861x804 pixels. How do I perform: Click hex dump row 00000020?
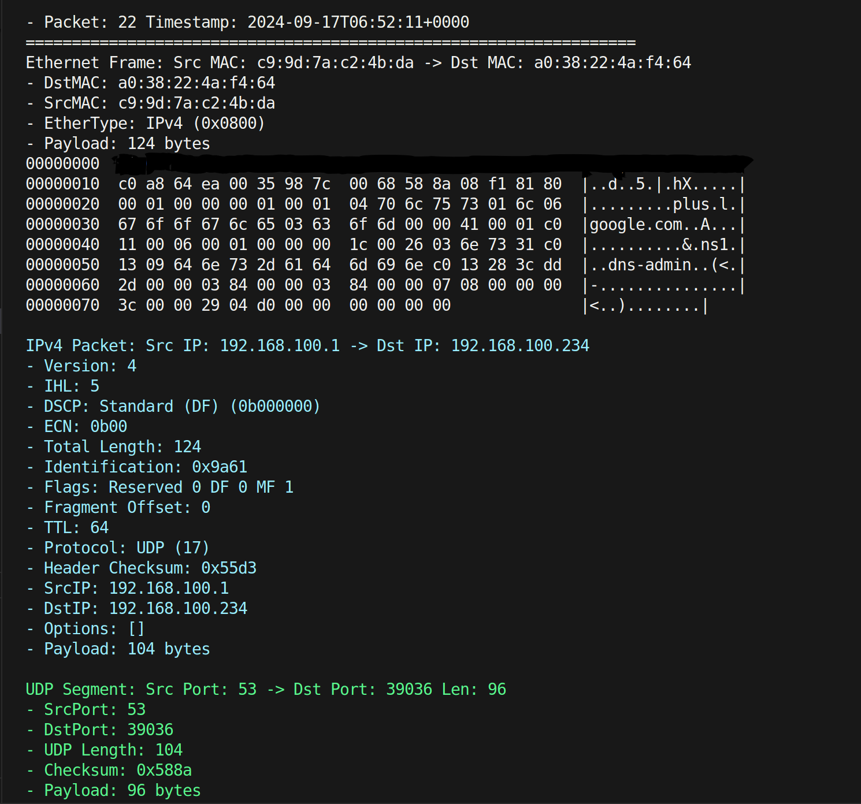(385, 204)
